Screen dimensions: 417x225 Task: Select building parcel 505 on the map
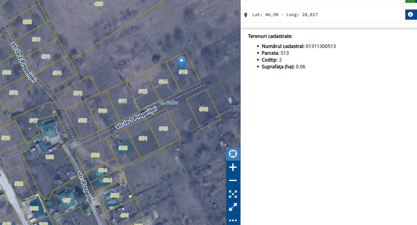pos(123,148)
